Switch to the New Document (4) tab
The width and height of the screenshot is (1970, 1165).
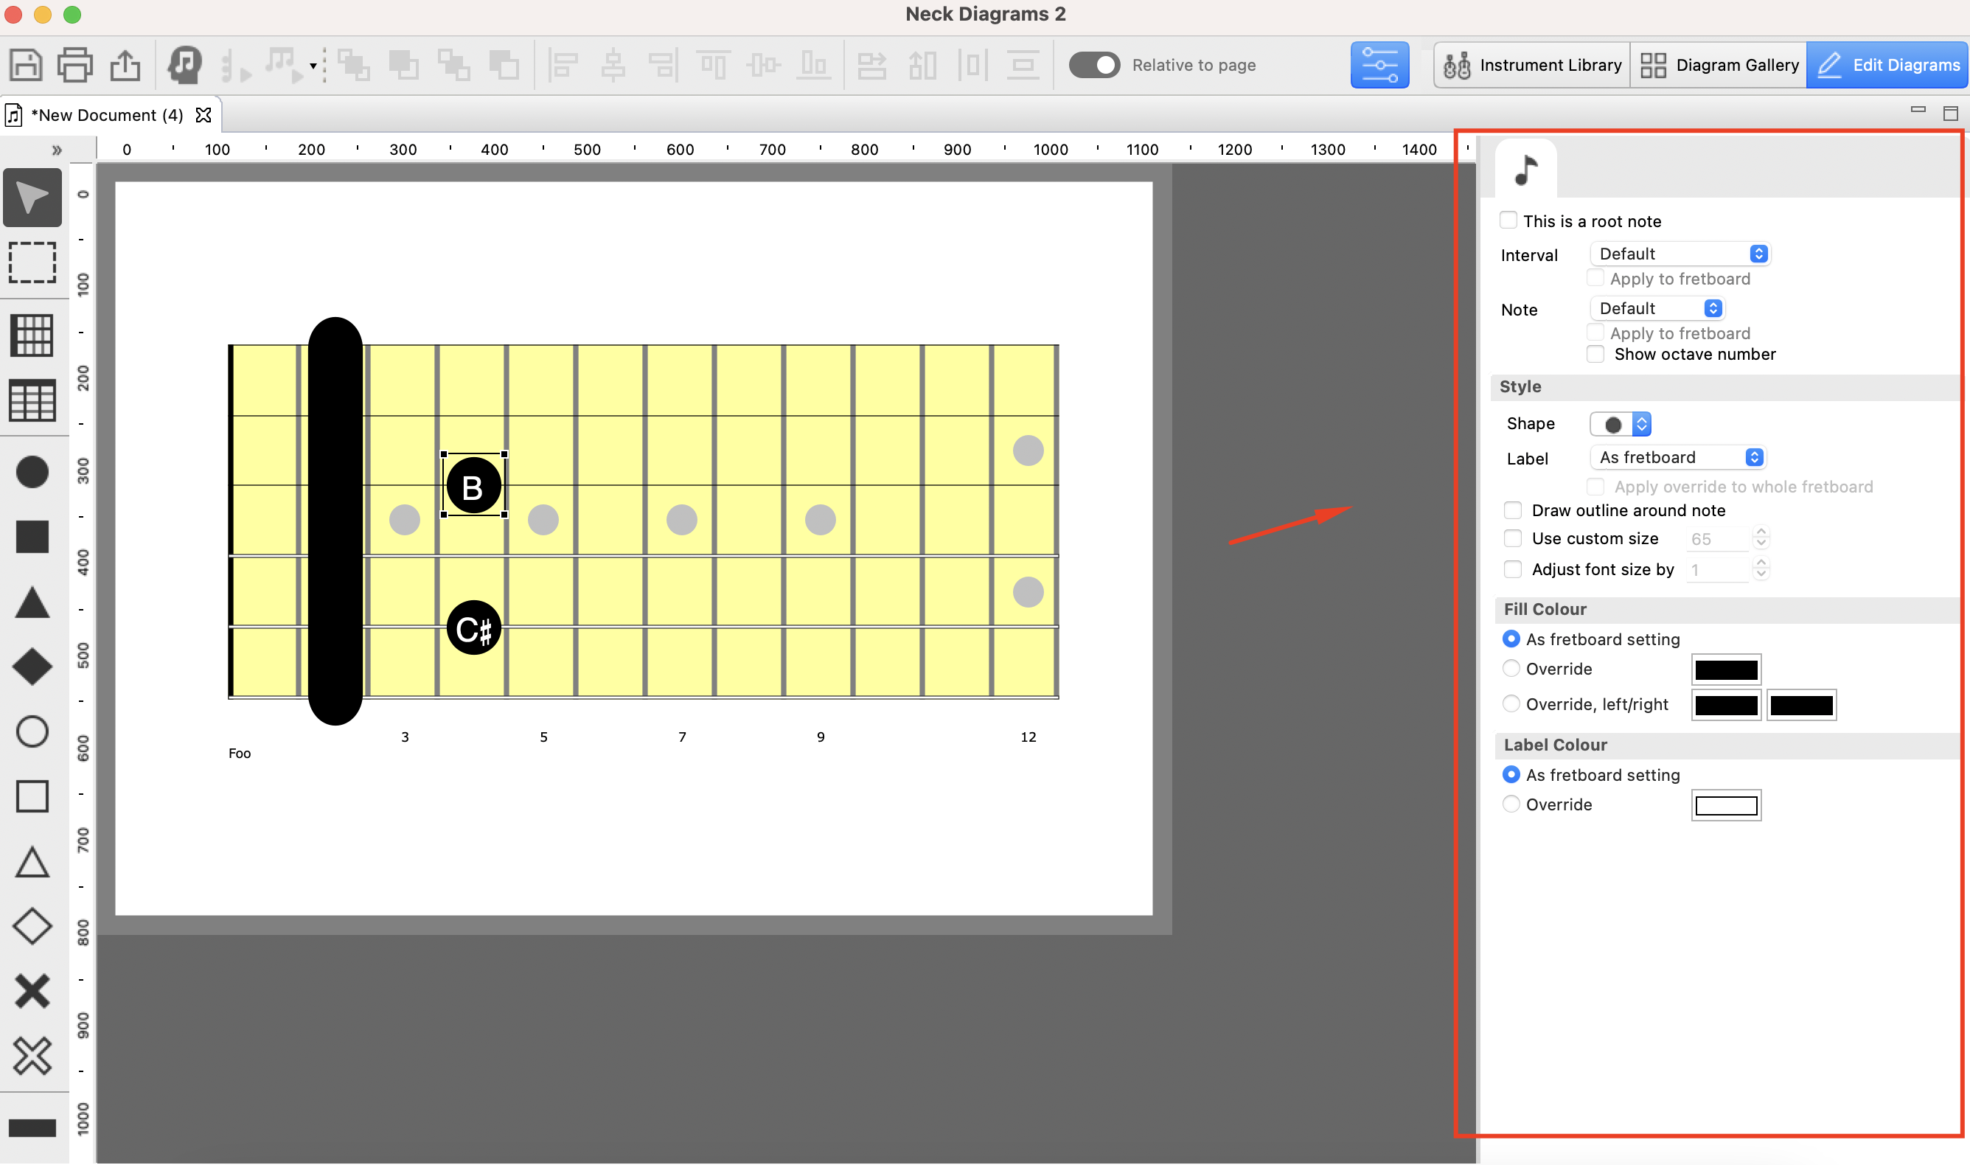(x=108, y=116)
